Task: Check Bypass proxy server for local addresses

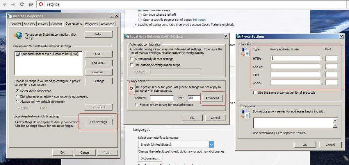Action: pos(136,105)
